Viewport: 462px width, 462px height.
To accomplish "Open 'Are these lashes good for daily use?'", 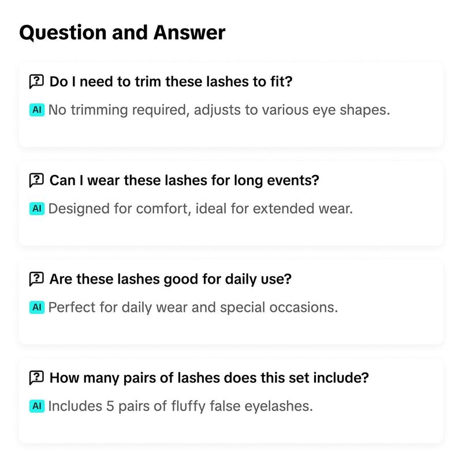I will coord(170,279).
